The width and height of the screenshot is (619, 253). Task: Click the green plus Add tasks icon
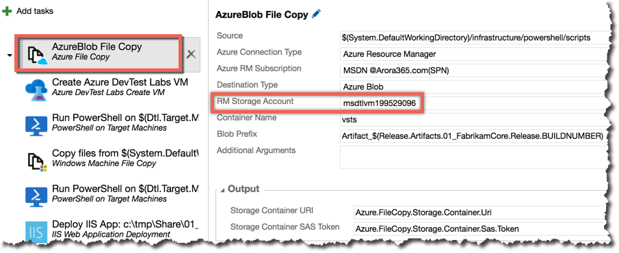point(7,11)
